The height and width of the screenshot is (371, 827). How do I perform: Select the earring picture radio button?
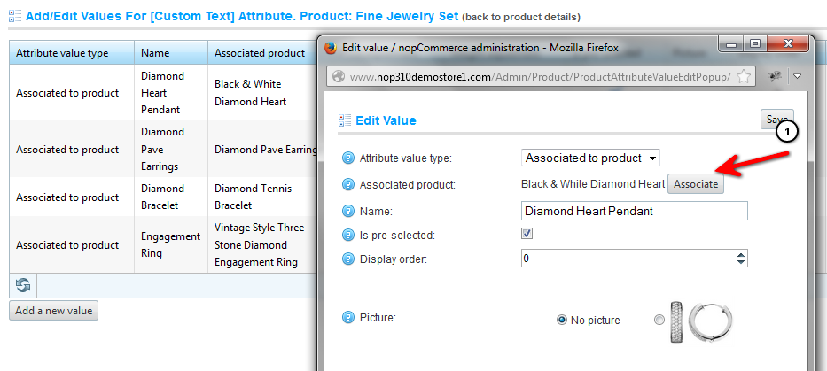659,320
